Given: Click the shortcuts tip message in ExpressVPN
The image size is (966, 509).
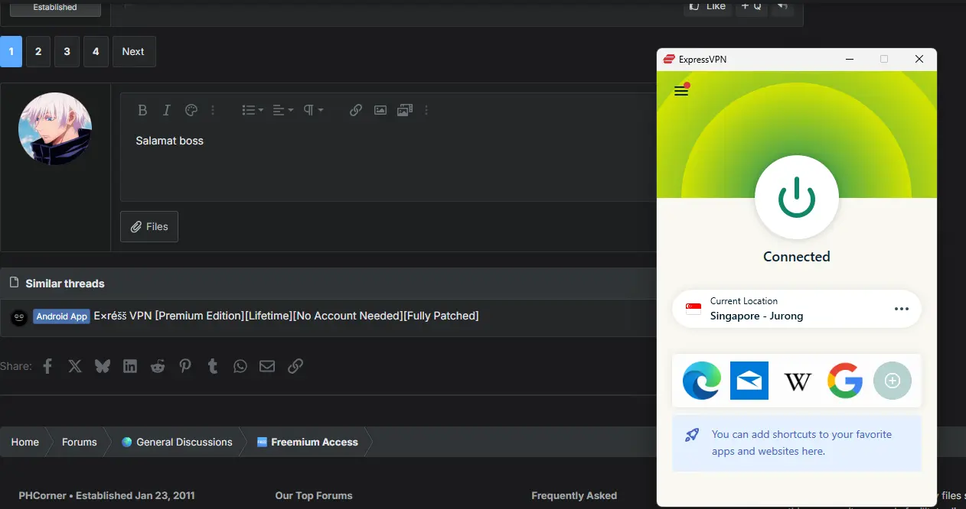Looking at the screenshot, I should click(x=796, y=443).
